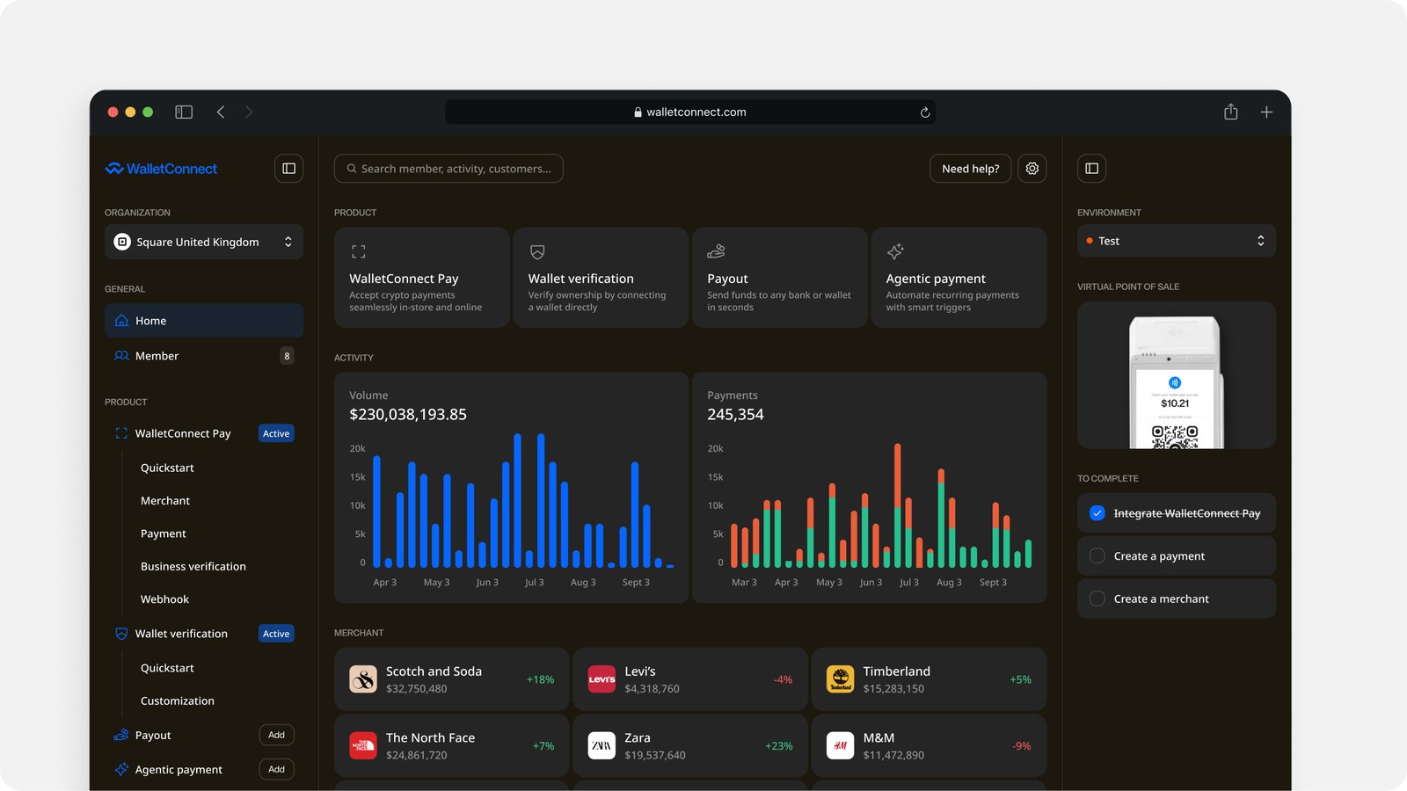
Task: Click Active badge on WalletConnect Pay
Action: pos(276,433)
